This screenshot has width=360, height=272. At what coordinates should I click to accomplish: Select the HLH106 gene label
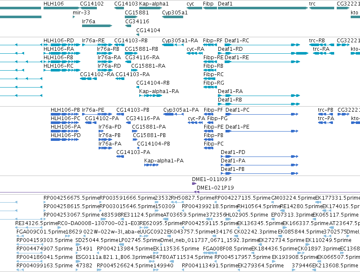[53, 4]
